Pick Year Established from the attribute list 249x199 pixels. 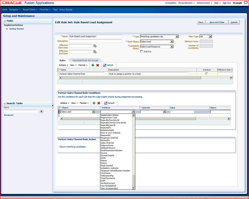tap(108, 186)
